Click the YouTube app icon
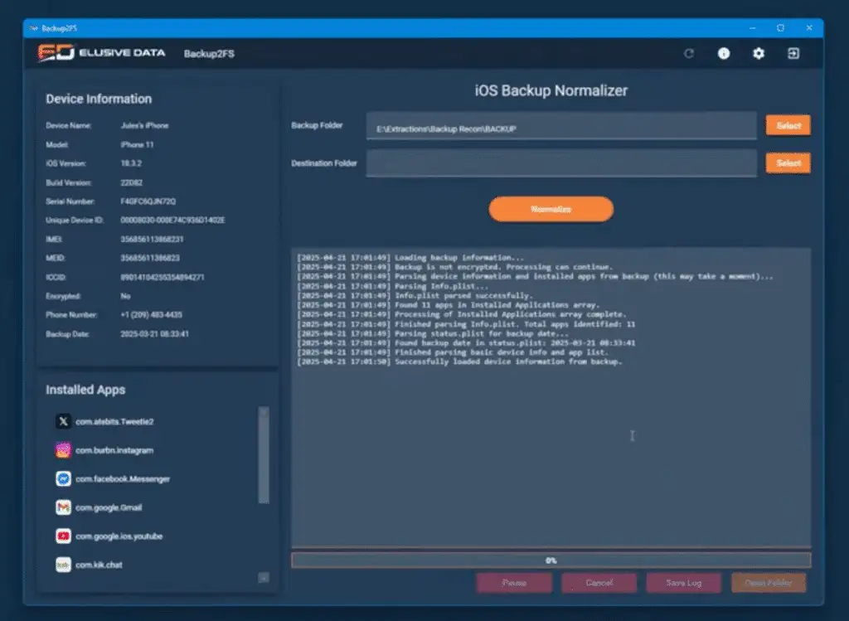 click(64, 535)
